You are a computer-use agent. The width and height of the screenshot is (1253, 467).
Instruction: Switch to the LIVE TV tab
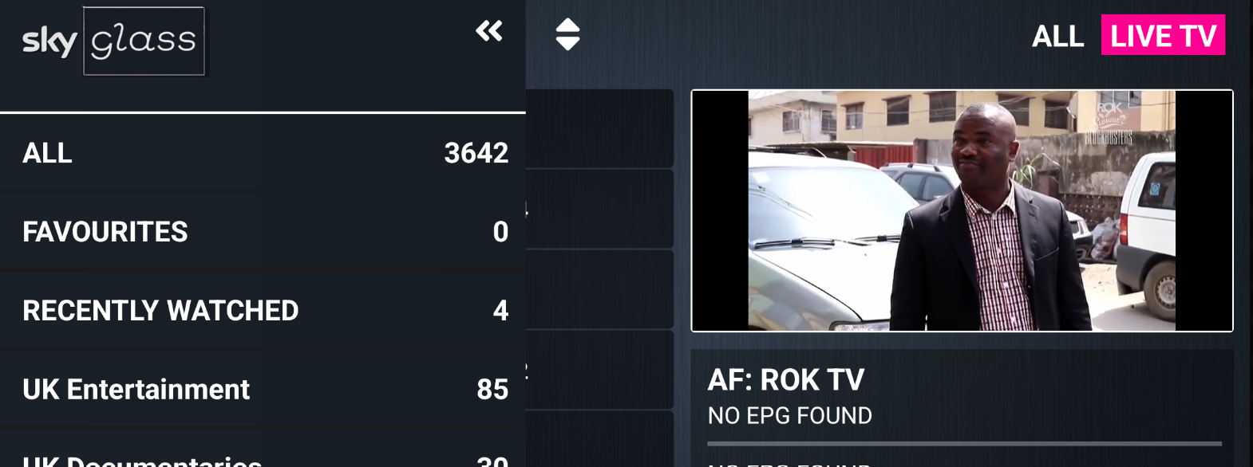(x=1163, y=36)
